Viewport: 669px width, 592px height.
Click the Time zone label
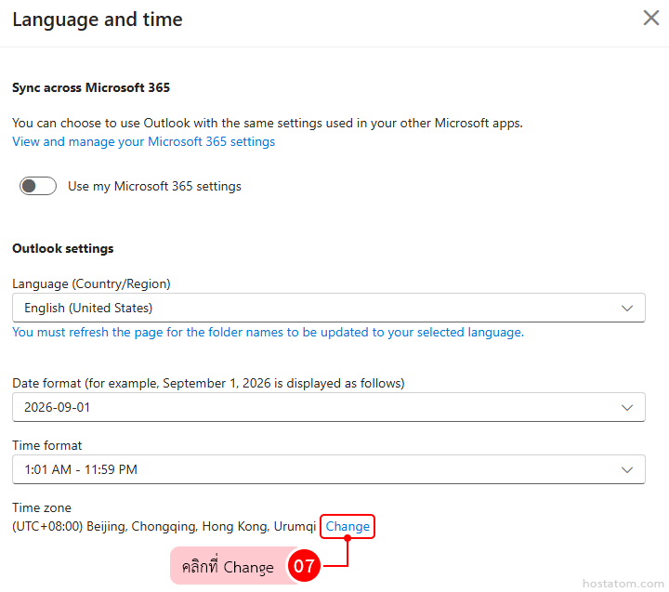coord(42,507)
